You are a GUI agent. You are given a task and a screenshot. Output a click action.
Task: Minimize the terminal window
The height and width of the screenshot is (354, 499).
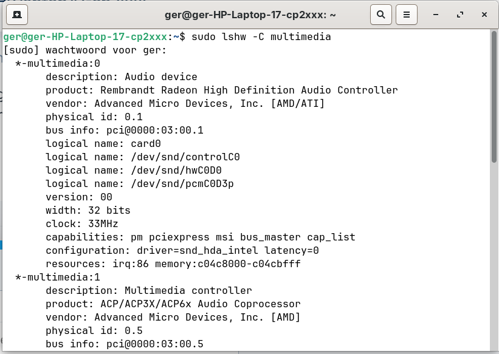tap(436, 14)
